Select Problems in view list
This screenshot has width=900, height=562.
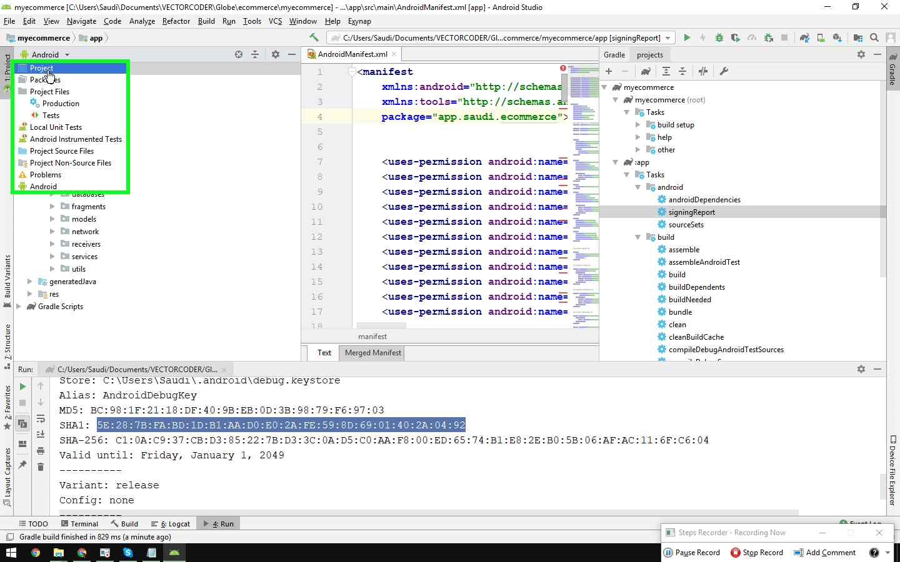71,174
